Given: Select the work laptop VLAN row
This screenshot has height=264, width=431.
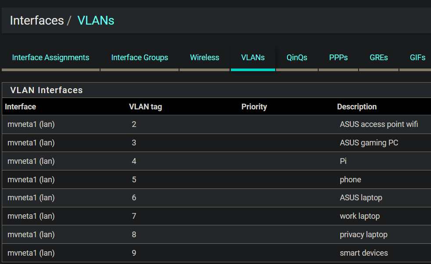Looking at the screenshot, I should pos(359,216).
